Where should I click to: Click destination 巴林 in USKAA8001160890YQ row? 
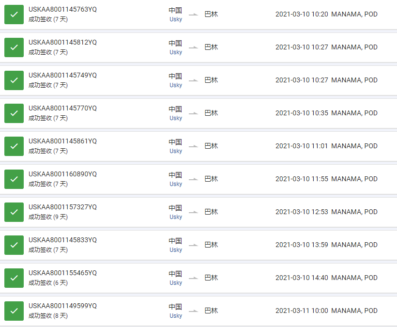pos(211,179)
